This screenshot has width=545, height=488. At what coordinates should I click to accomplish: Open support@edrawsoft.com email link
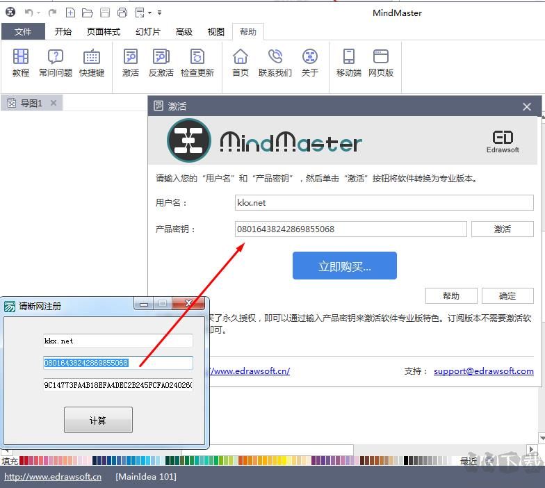click(x=484, y=371)
